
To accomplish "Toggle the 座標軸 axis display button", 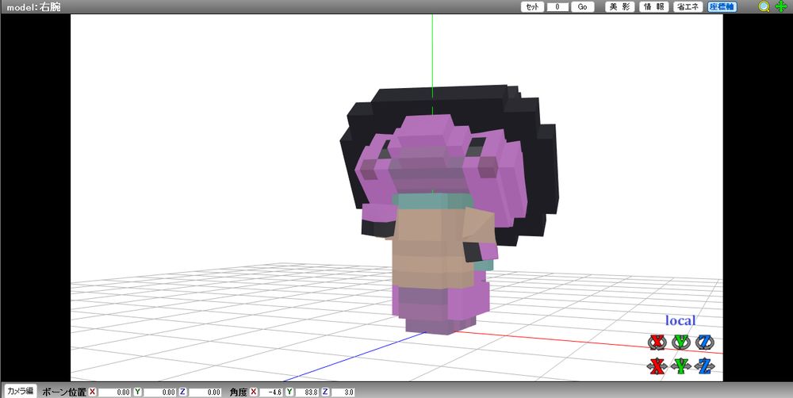I will pos(722,7).
